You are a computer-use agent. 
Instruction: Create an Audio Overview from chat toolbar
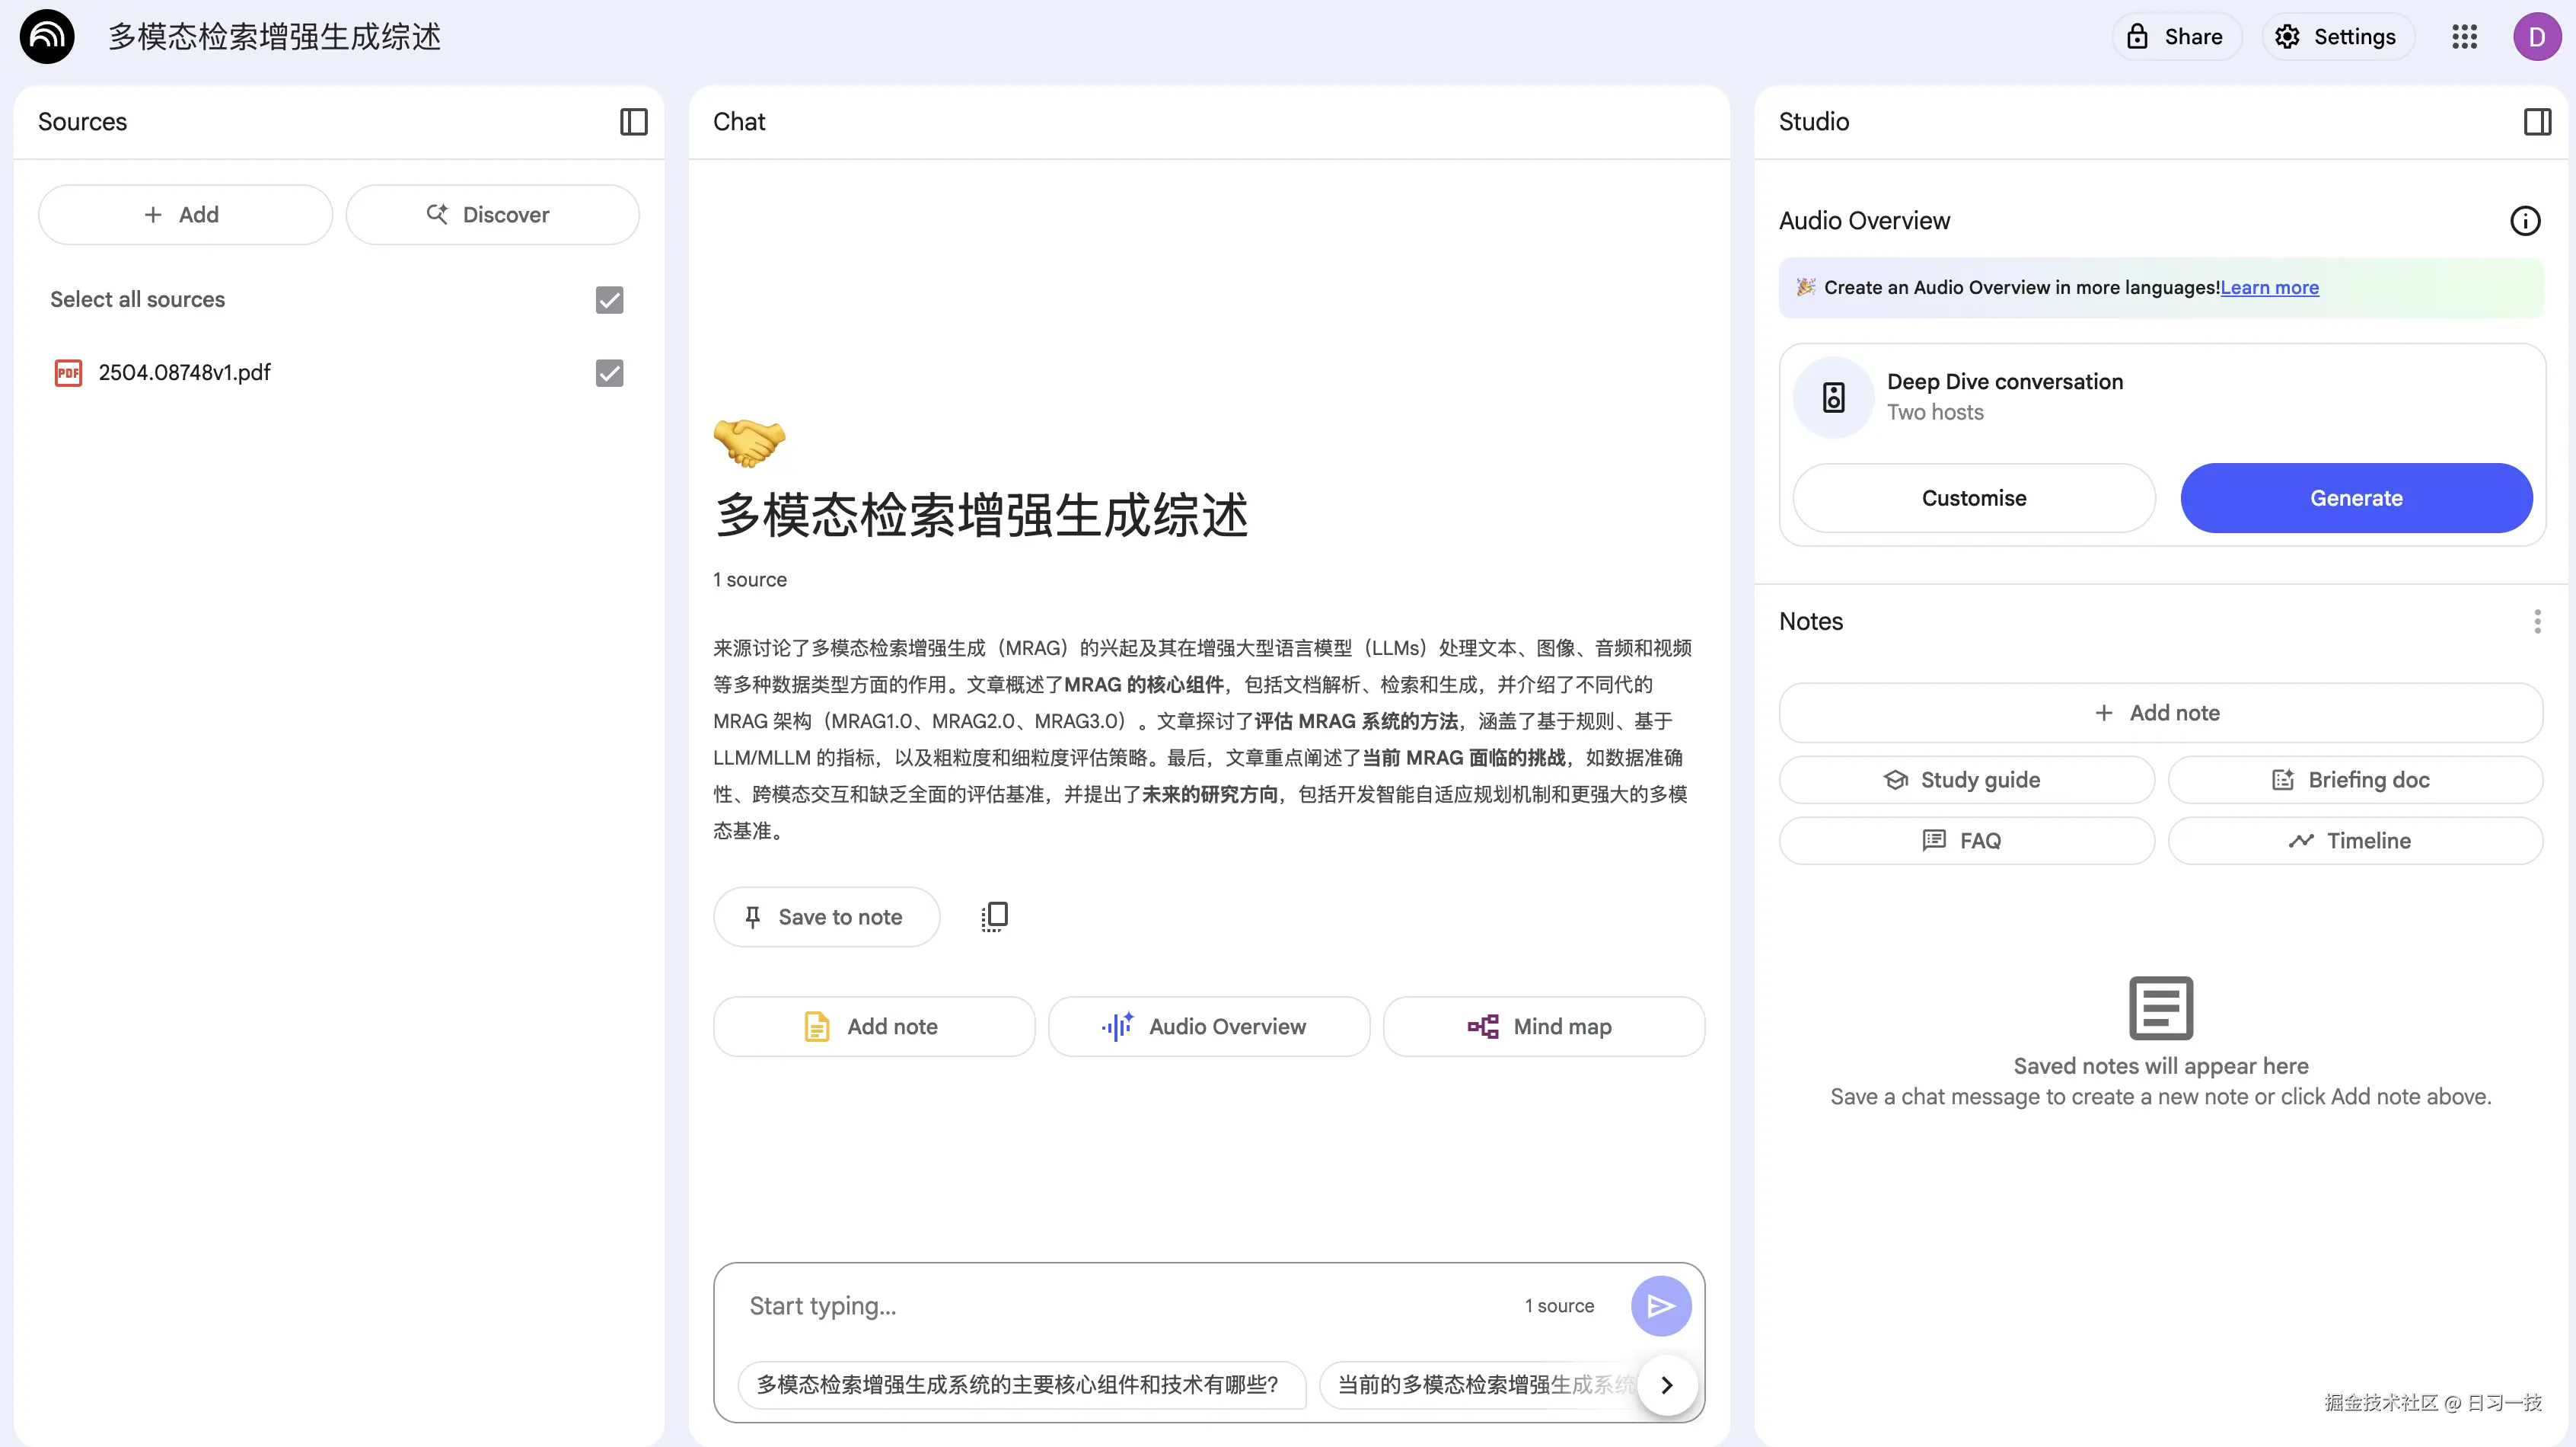[1209, 1026]
